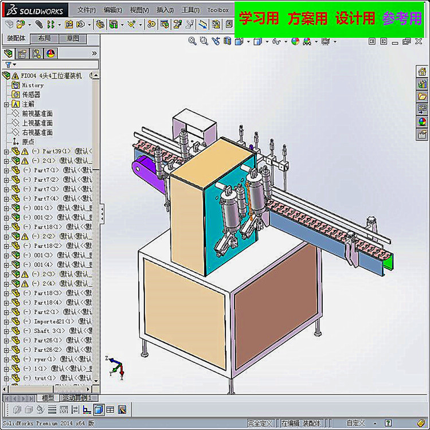Open the 文件(F) menu
The width and height of the screenshot is (430, 430).
tap(86, 10)
